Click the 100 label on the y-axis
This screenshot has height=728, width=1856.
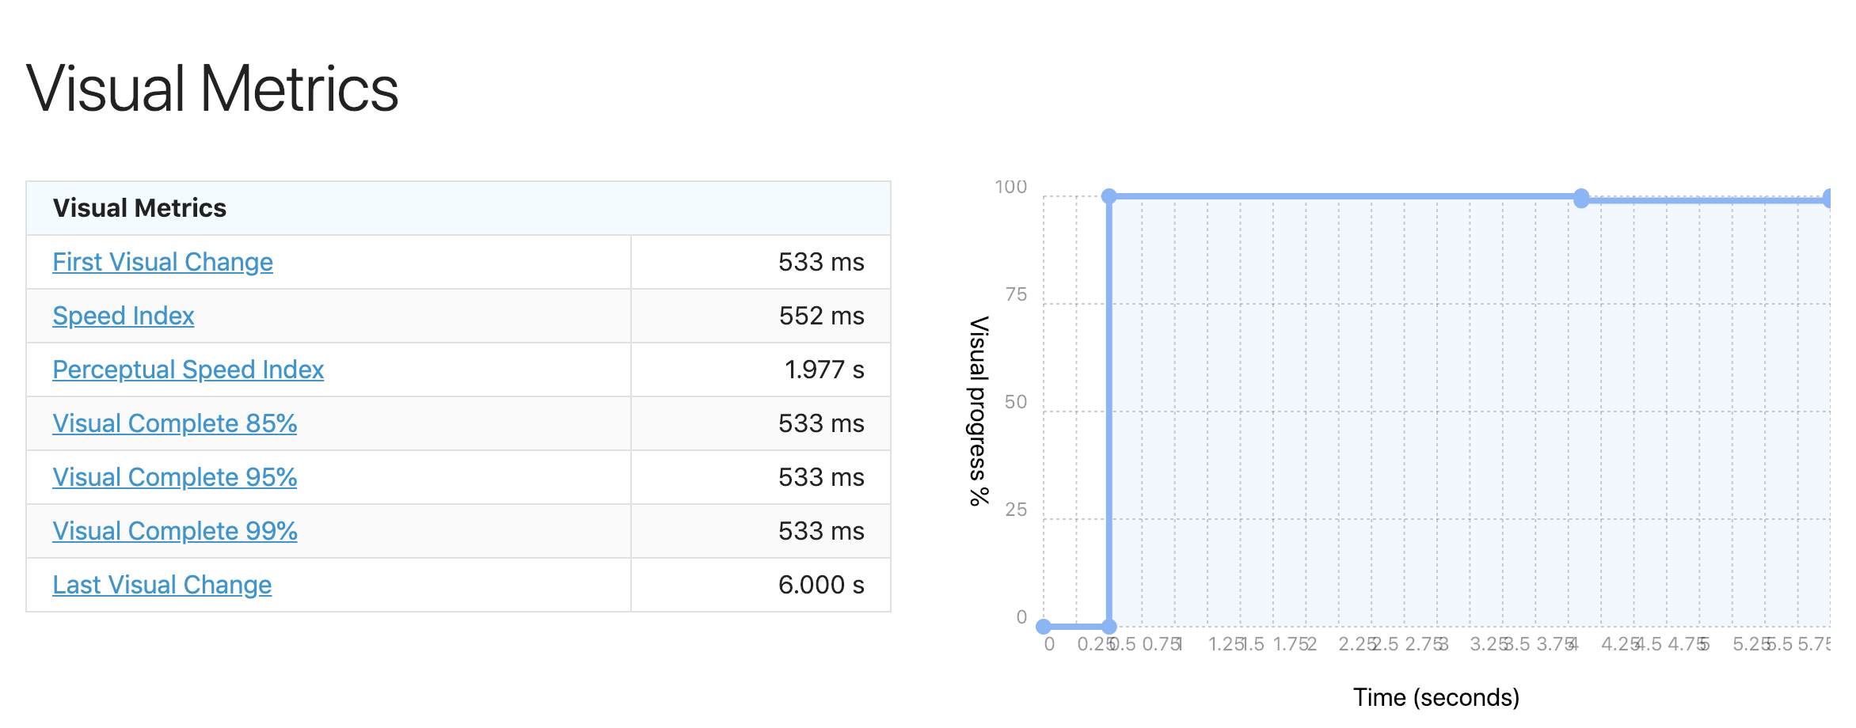(1011, 187)
